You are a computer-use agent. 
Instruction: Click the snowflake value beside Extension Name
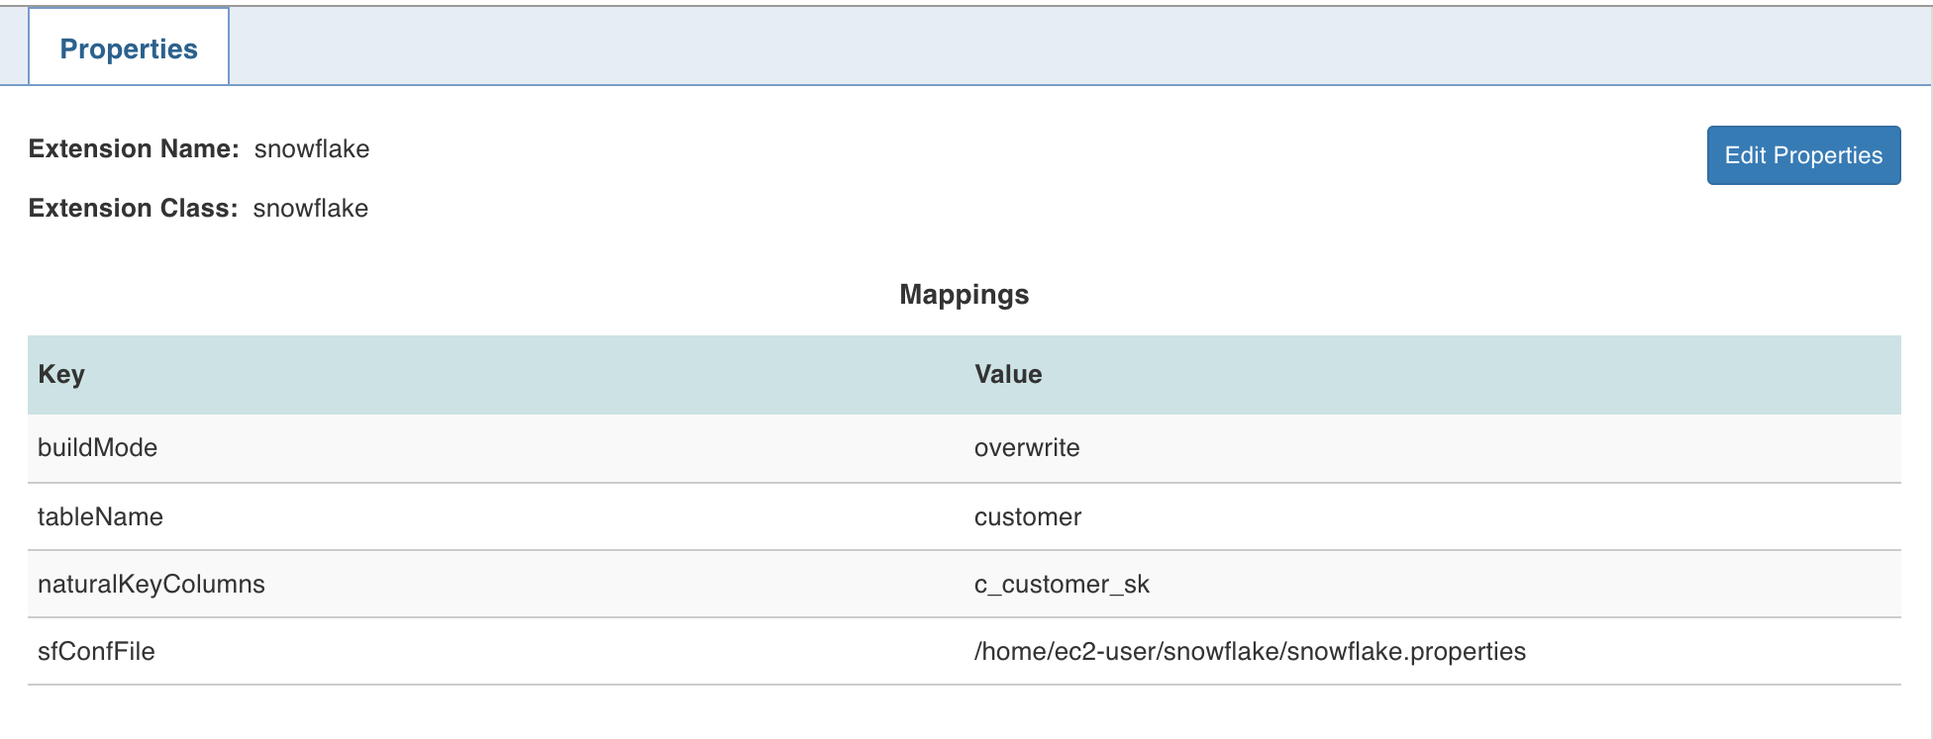click(312, 148)
